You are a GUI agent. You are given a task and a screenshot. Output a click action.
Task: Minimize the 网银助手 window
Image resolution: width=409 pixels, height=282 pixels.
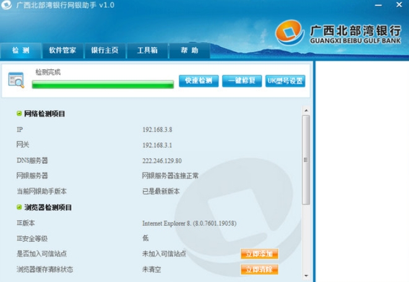tap(379, 5)
